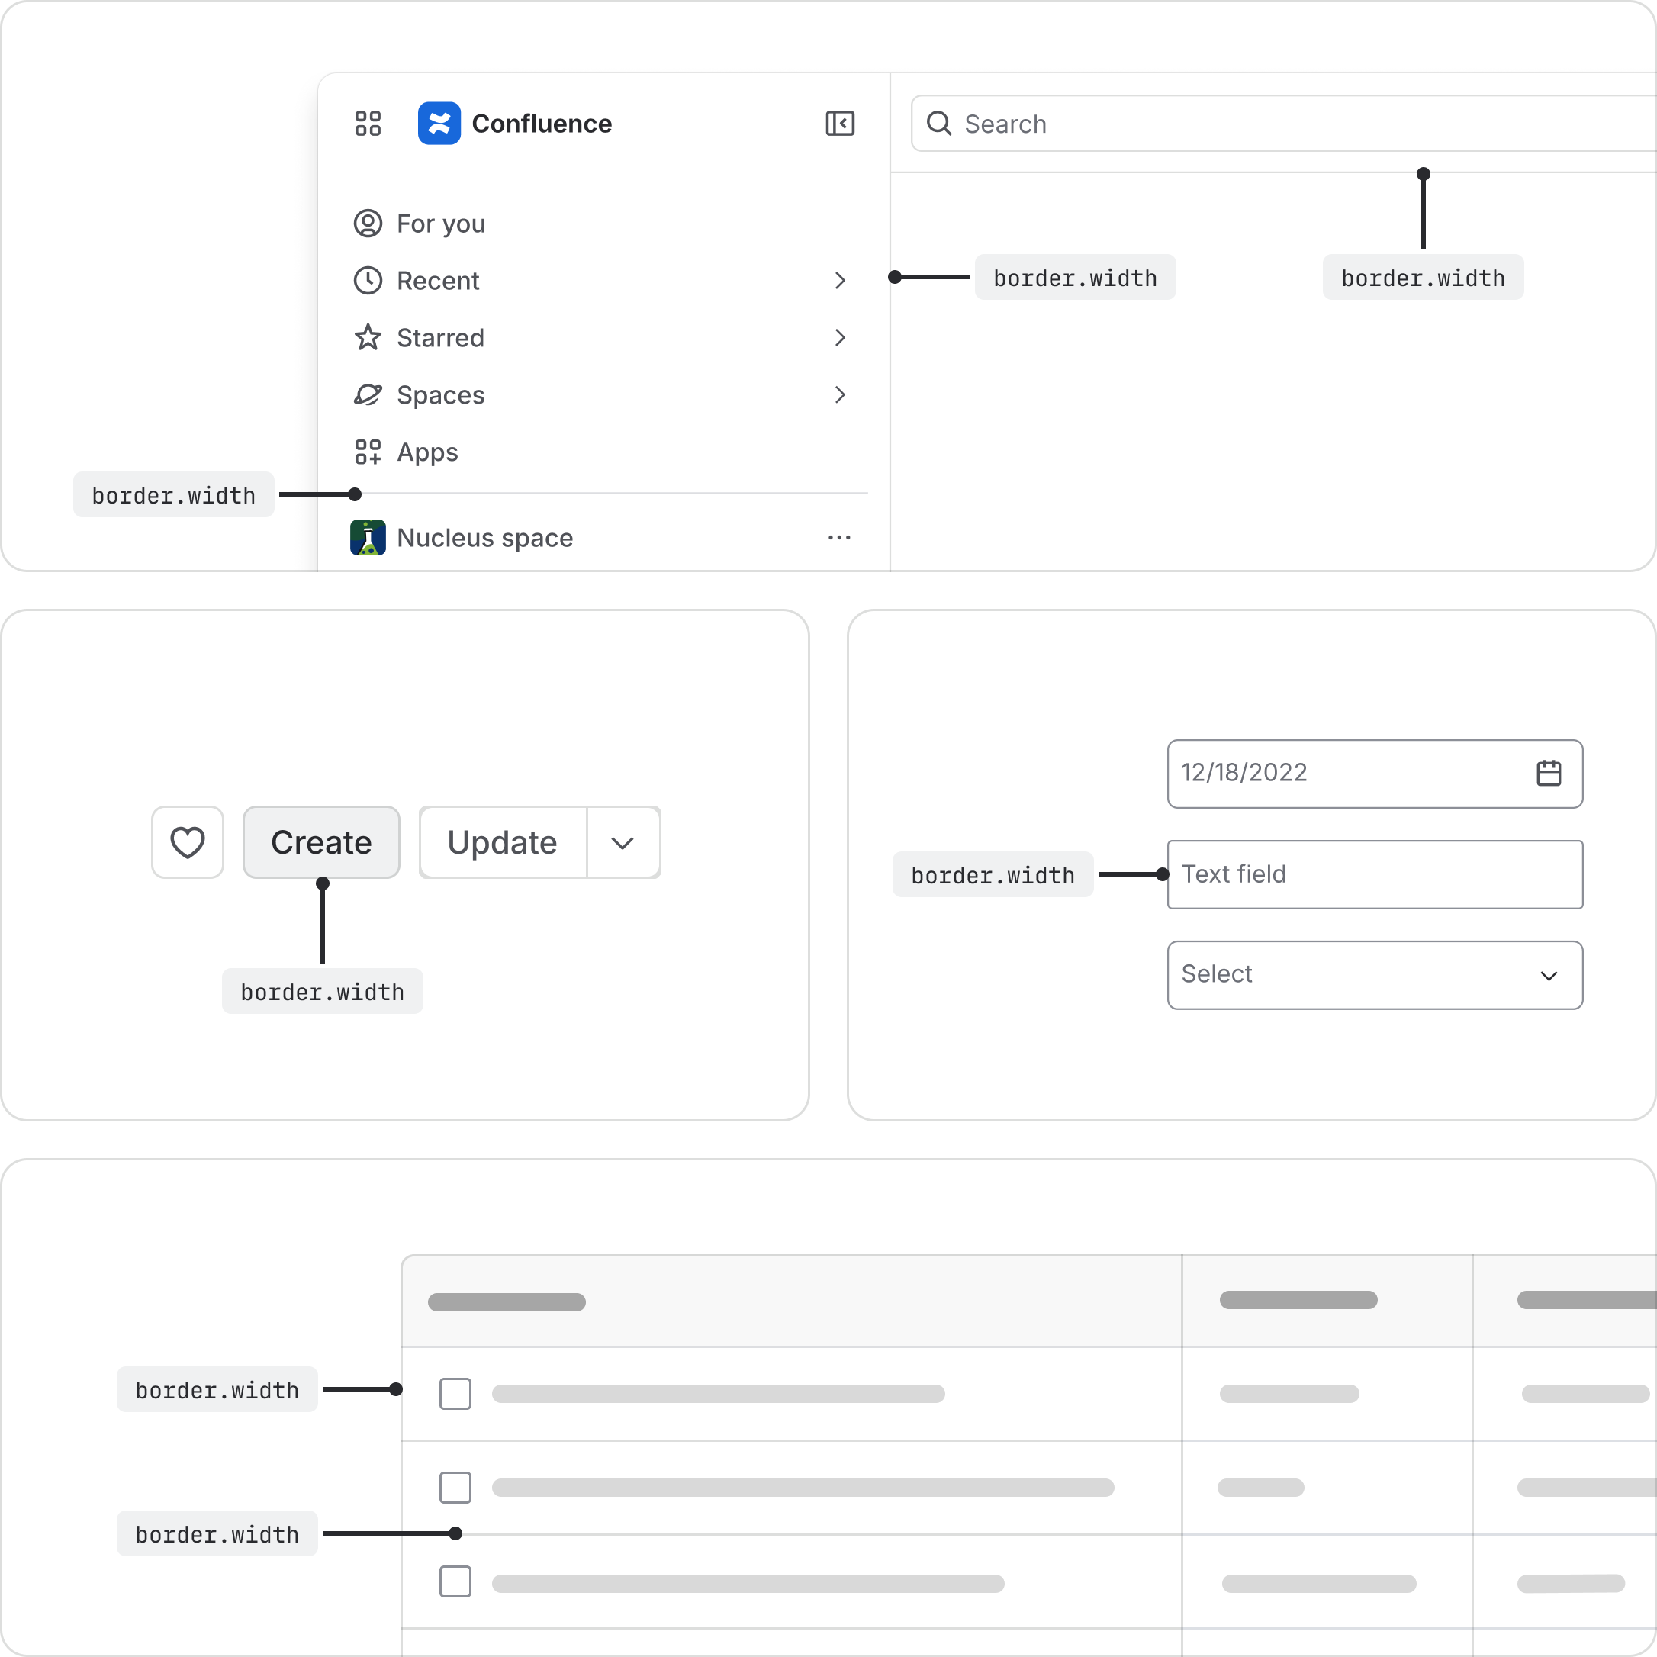Check the third table row checkbox
1657x1657 pixels.
point(455,1581)
